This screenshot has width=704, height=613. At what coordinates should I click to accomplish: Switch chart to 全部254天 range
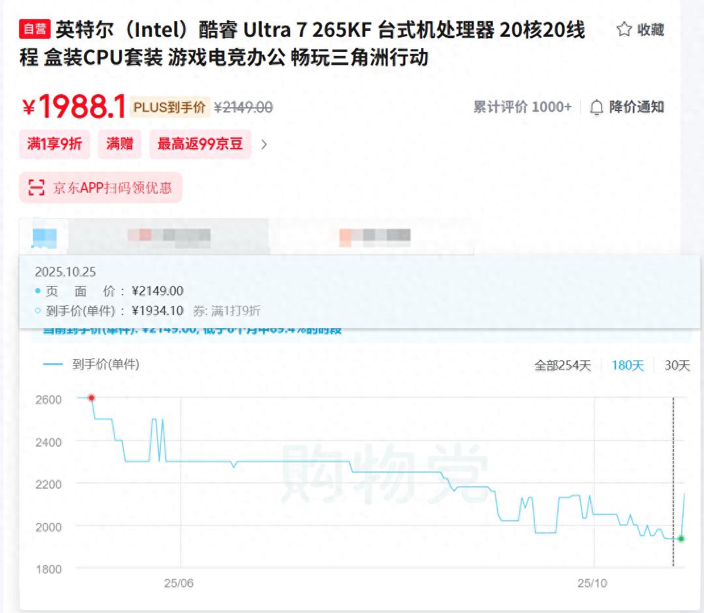(563, 365)
